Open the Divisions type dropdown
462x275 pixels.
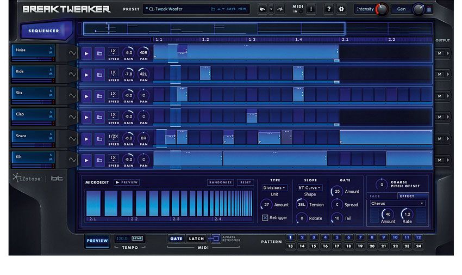274,188
